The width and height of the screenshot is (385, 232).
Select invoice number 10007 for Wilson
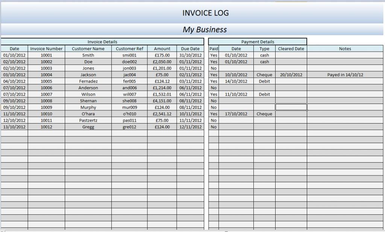coord(46,94)
